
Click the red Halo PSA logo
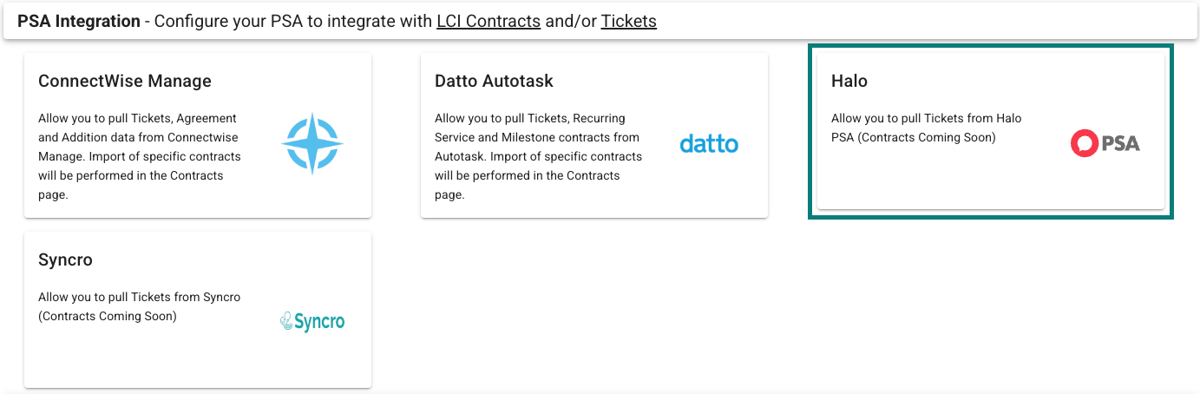click(1105, 144)
